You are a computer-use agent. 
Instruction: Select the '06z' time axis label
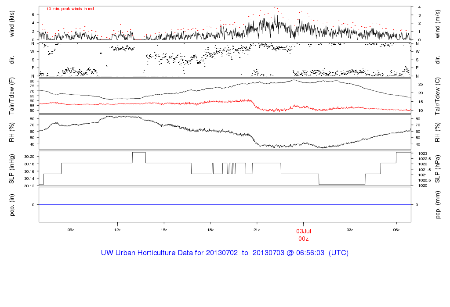tap(396, 230)
